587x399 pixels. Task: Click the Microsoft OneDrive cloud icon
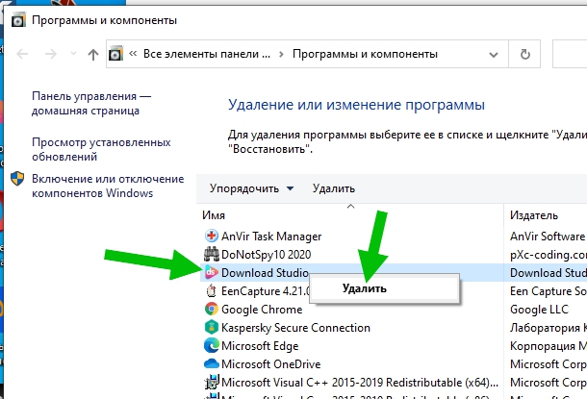pos(211,363)
